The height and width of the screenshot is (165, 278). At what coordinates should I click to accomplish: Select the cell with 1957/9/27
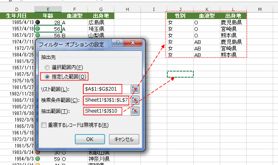17,35
